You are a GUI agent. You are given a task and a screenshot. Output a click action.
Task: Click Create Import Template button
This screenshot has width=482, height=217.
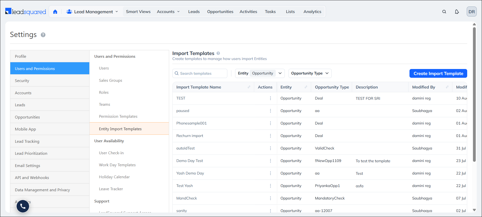click(x=438, y=73)
